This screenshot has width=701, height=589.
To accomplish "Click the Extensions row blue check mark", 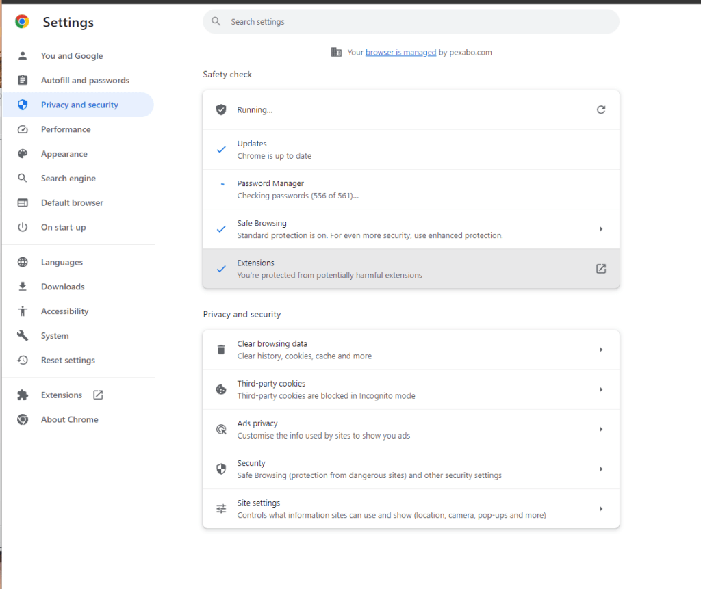I will [221, 269].
